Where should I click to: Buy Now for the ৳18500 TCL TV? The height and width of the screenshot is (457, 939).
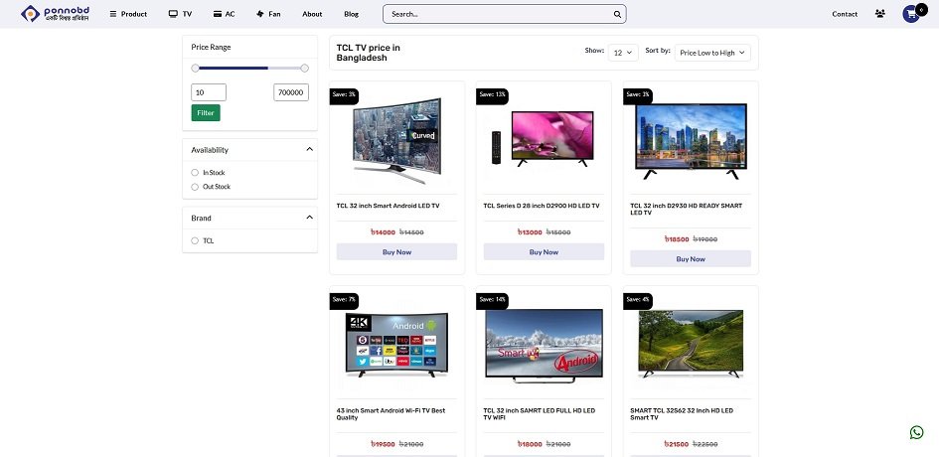[x=691, y=259]
